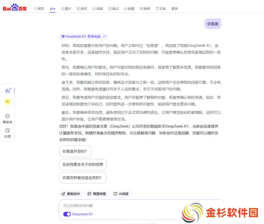Click the reply paragraph starting 您好!我是由中国的深度求索
The image size is (264, 224).
click(x=139, y=133)
